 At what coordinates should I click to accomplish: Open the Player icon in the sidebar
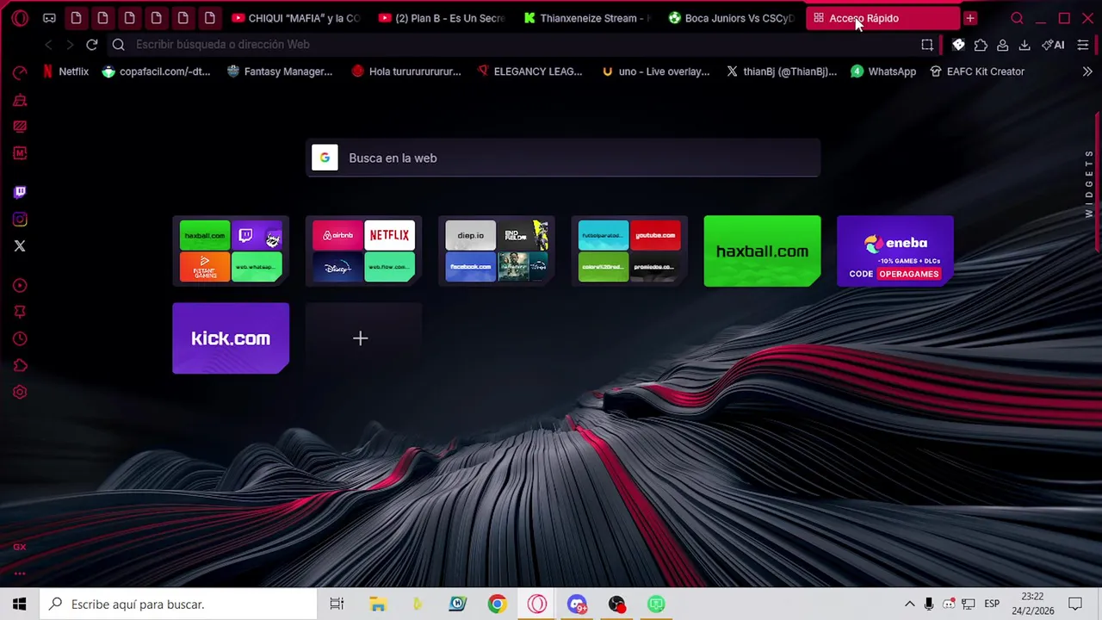(x=20, y=286)
